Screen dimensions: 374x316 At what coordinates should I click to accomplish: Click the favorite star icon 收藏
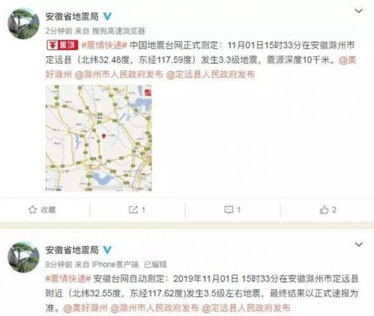[32, 210]
